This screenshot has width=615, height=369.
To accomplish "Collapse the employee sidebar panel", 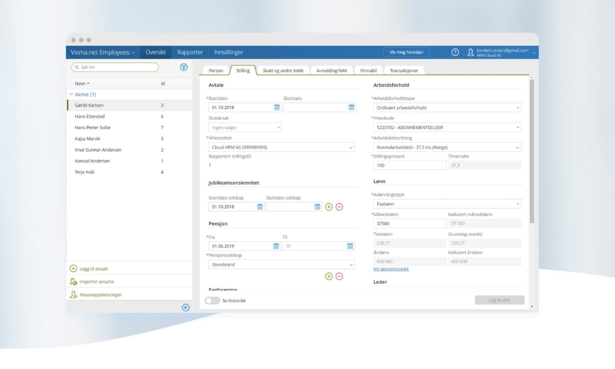I will (x=185, y=307).
